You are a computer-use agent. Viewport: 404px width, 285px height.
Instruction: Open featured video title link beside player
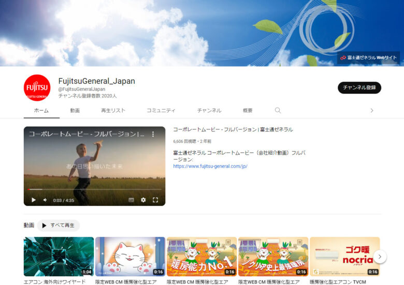point(233,129)
